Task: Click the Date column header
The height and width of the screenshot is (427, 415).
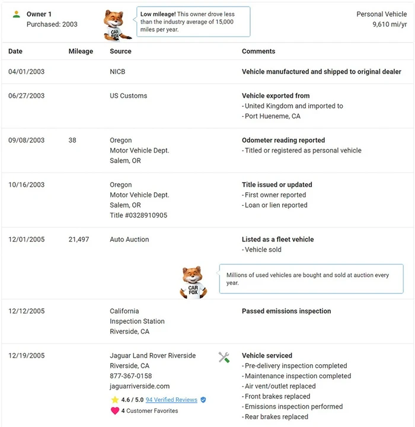Action: [x=15, y=51]
